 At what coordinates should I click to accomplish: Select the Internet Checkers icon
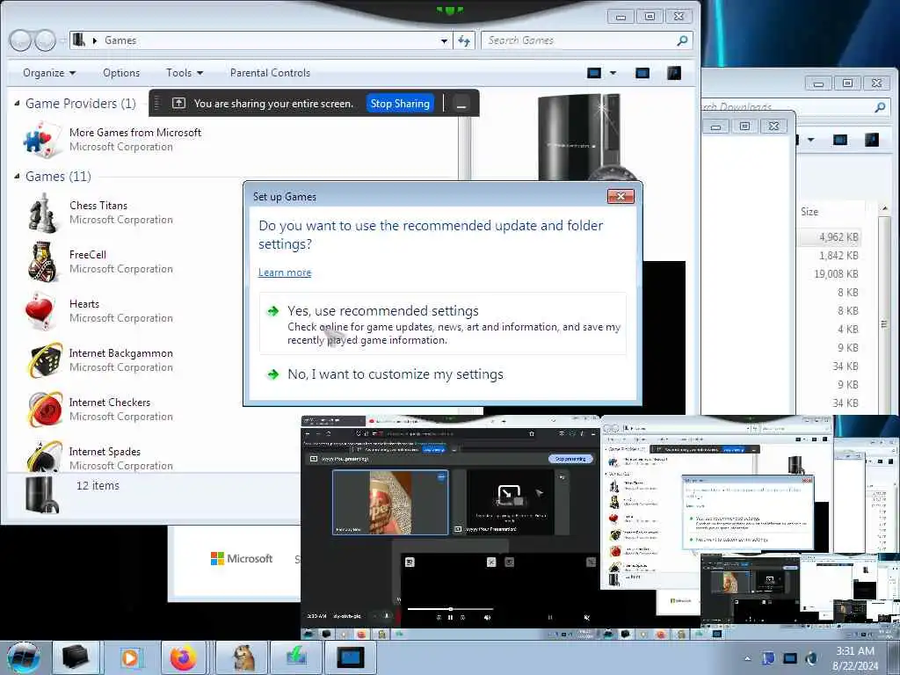(44, 410)
